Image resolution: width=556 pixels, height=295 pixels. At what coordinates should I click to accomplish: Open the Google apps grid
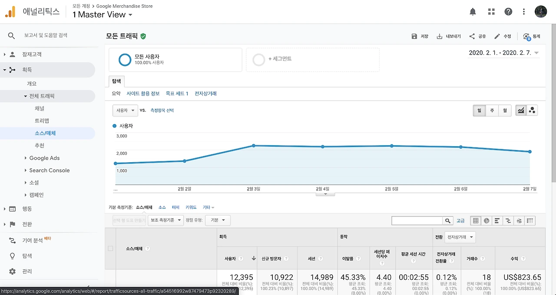[491, 12]
